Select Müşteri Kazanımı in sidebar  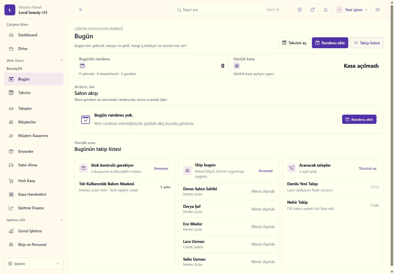[34, 136]
